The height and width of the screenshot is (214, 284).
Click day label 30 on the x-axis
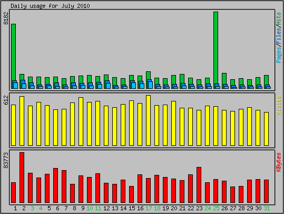pyautogui.click(x=258, y=208)
